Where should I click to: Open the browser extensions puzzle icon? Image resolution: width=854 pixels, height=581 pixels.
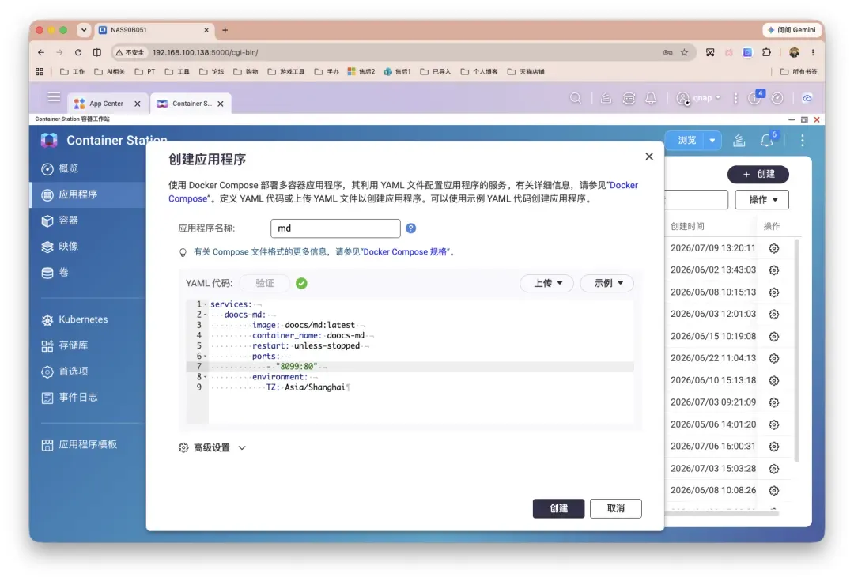point(766,52)
